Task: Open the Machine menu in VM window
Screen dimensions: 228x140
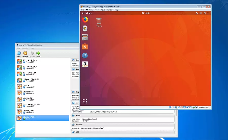Action: pyautogui.click(x=89, y=10)
